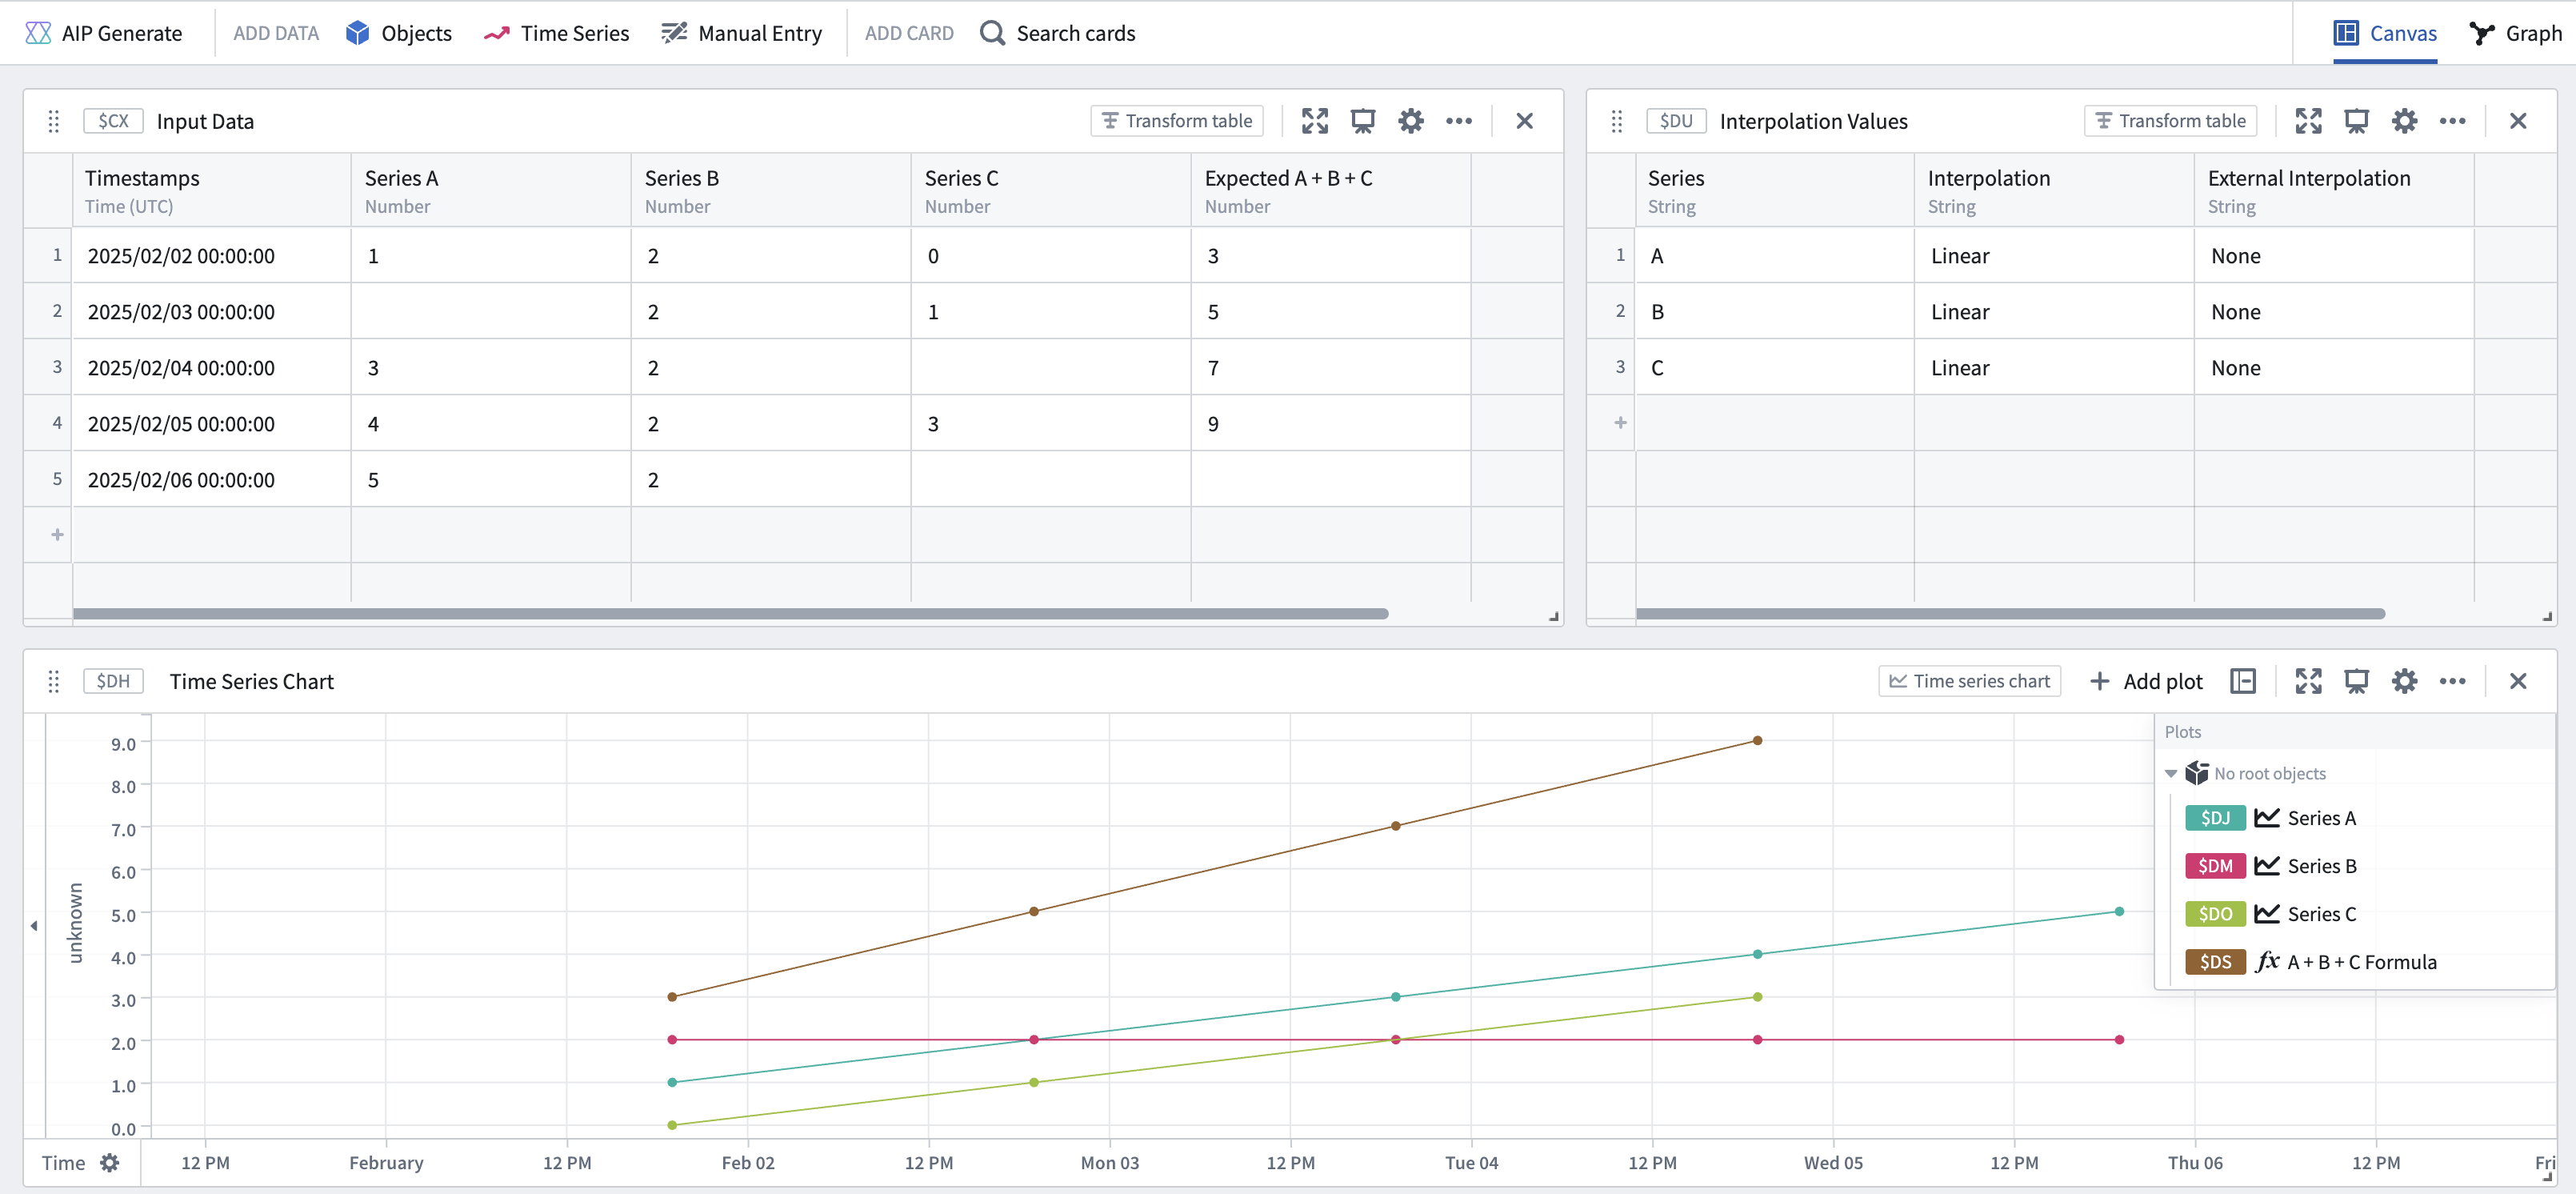Viewport: 2576px width, 1194px height.
Task: Open presentation mode for Time Series Chart
Action: 2357,681
